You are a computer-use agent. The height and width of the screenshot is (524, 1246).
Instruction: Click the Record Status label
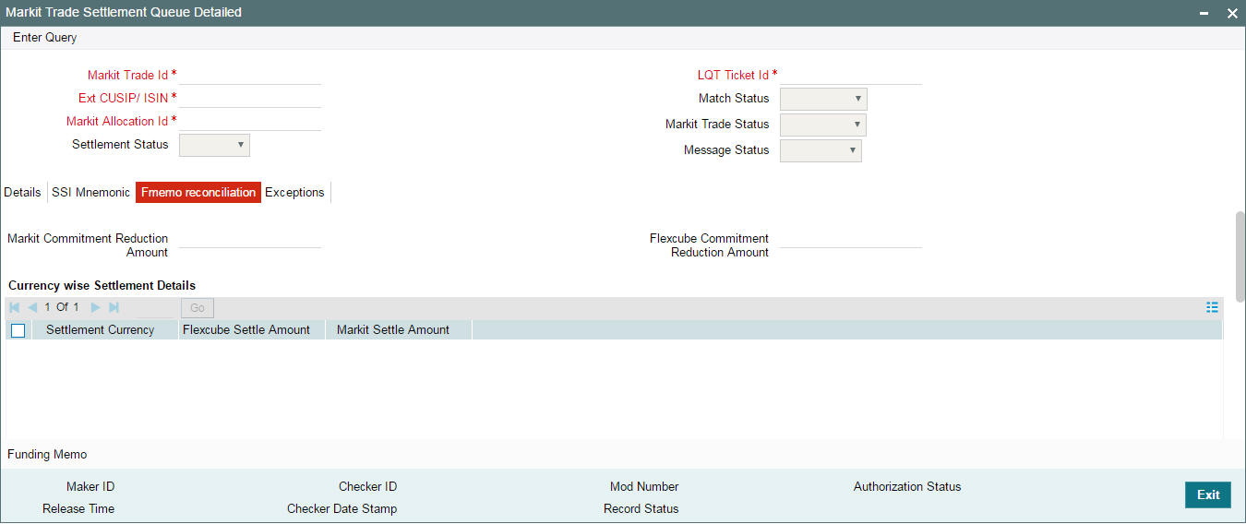(641, 508)
